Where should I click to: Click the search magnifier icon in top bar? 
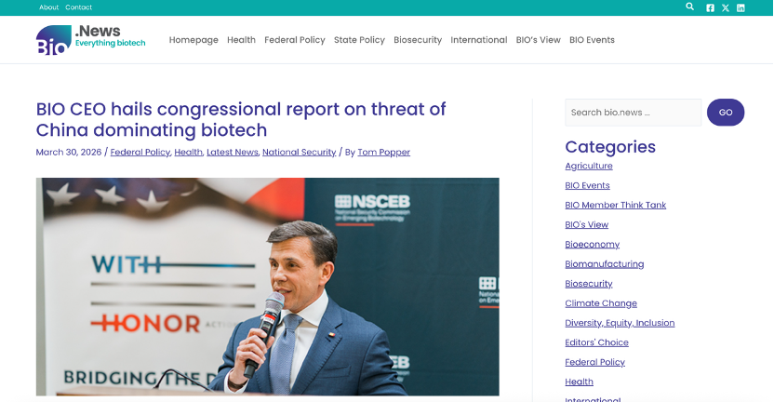tap(689, 7)
